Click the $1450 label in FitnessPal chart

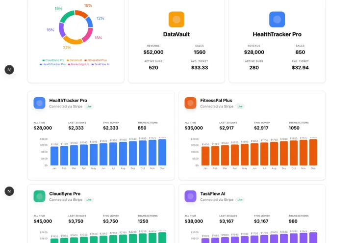(x=215, y=143)
